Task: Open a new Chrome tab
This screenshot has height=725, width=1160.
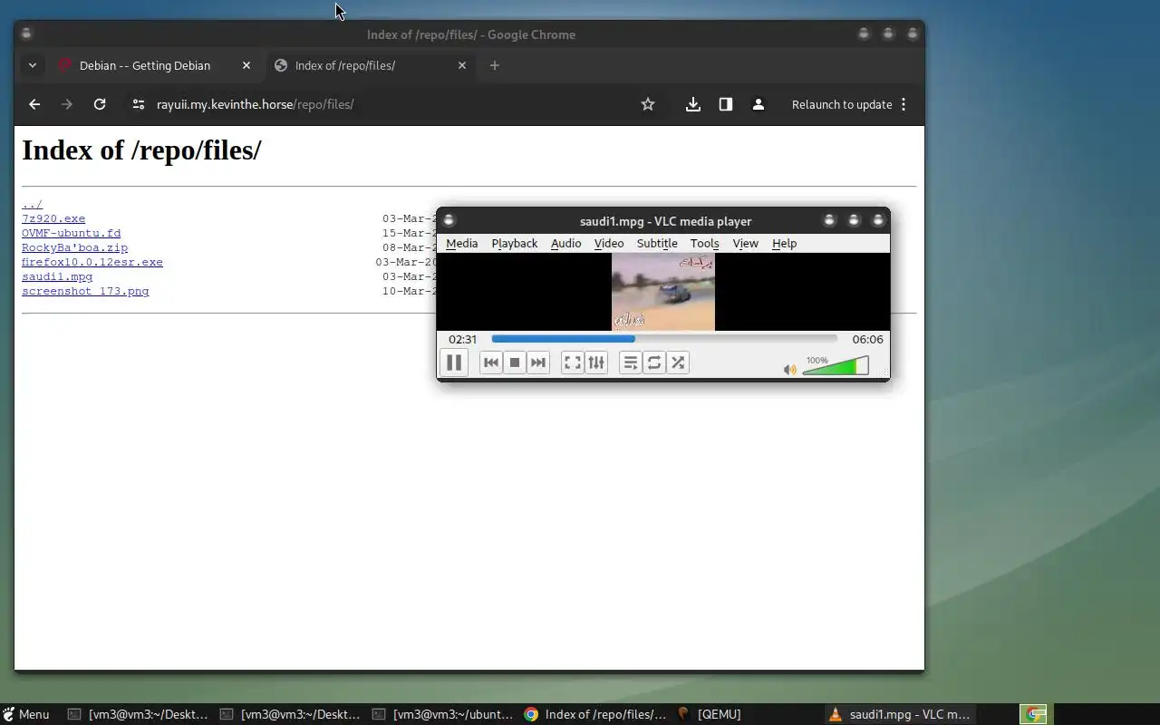Action: (494, 65)
